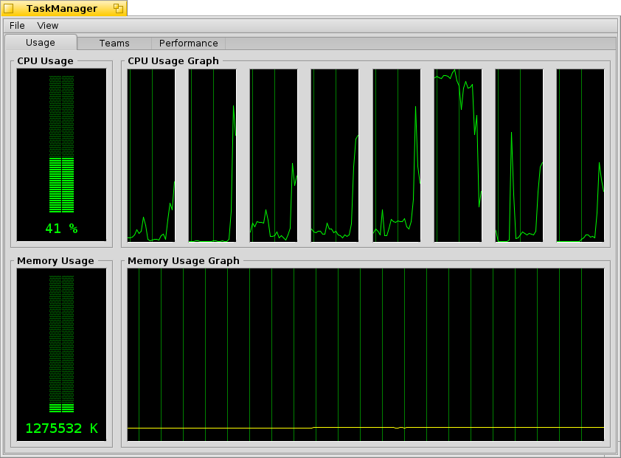Image resolution: width=621 pixels, height=458 pixels.
Task: Click the third CPU core graph
Action: pos(274,156)
